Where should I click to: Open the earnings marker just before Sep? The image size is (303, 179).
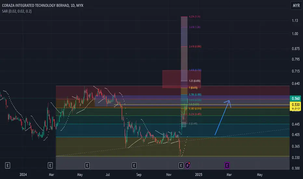click(x=134, y=165)
